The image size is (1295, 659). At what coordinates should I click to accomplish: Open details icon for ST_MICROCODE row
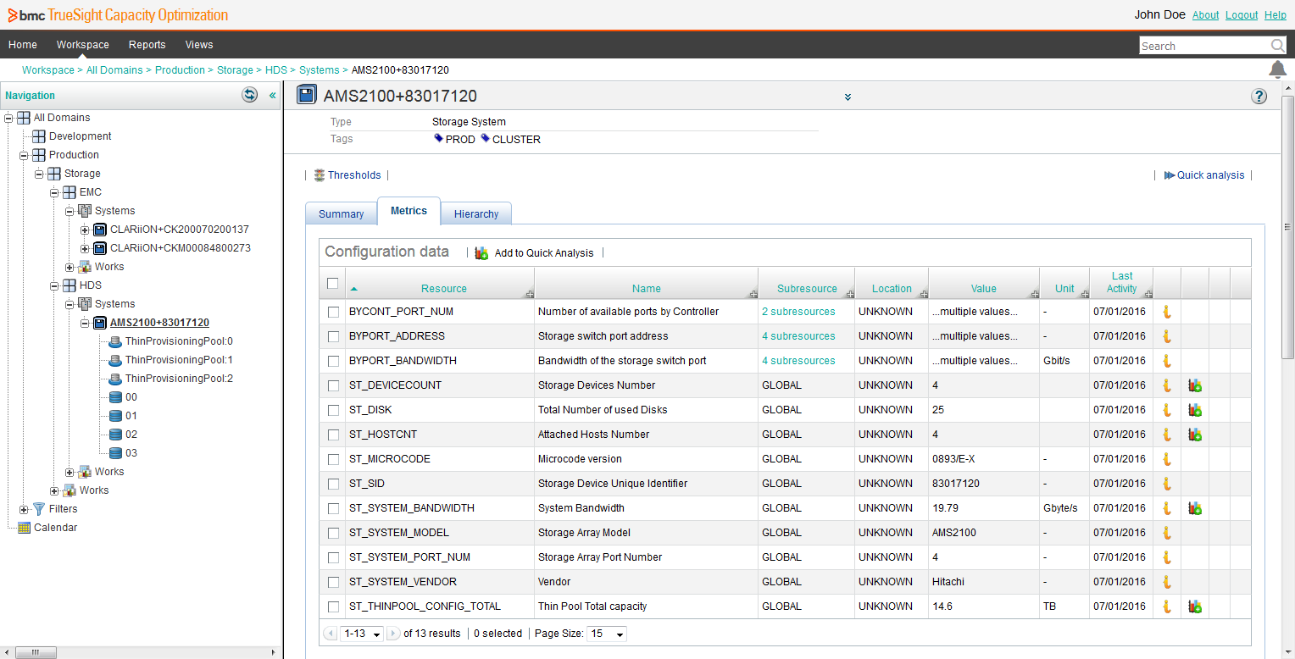tap(1167, 459)
